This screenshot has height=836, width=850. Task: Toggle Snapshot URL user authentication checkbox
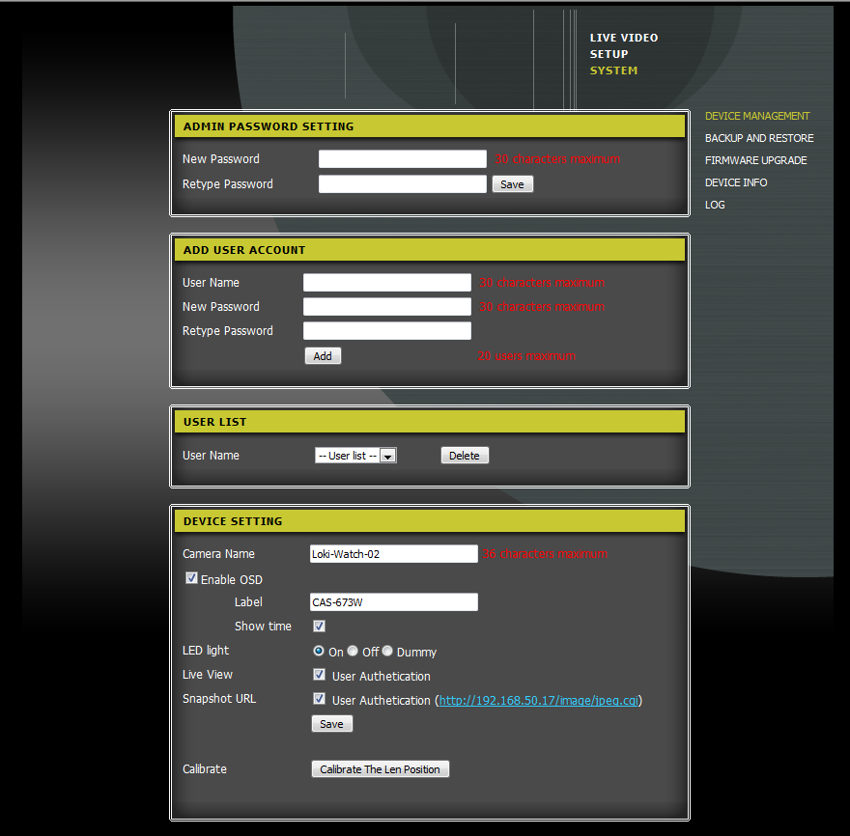(319, 699)
